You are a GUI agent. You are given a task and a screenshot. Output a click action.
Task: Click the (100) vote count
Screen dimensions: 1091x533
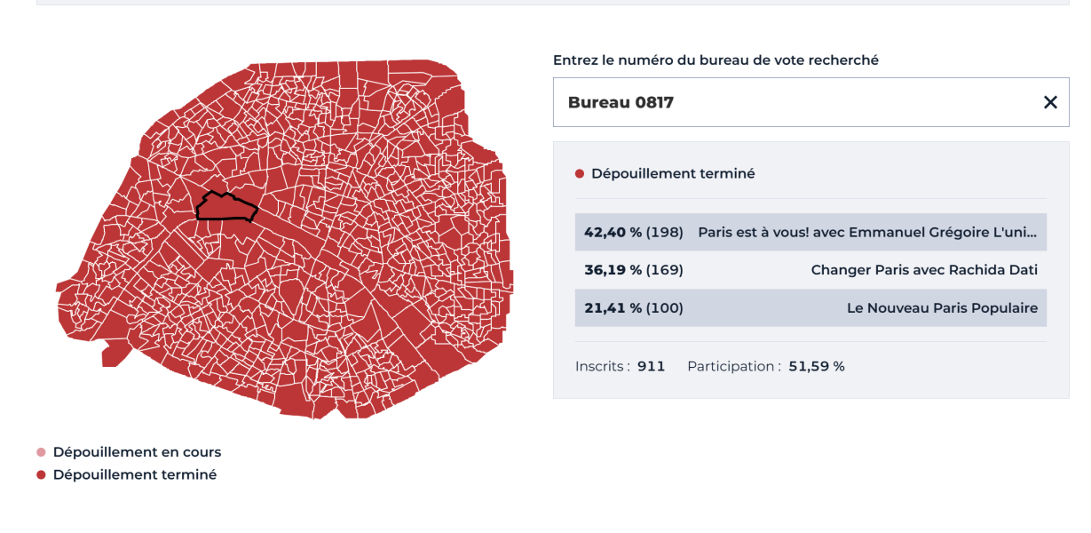tap(665, 308)
